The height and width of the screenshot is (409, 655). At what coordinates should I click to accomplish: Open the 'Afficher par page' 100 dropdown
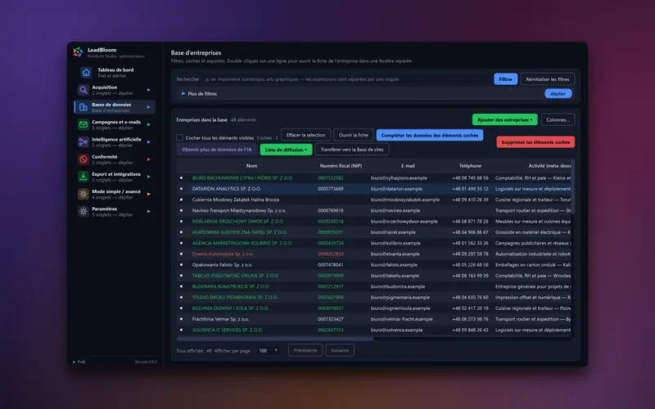coord(269,351)
